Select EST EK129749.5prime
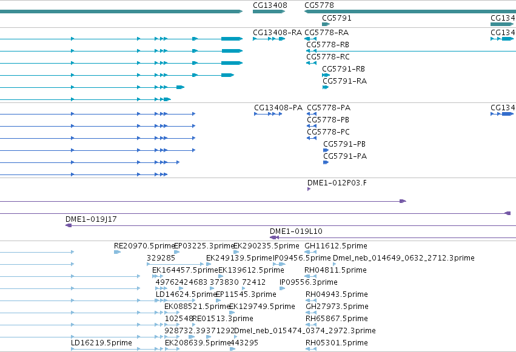The width and height of the screenshot is (516, 352). [262, 307]
